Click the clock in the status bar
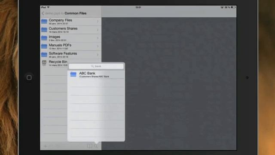The height and width of the screenshot is (155, 275). pyautogui.click(x=138, y=7)
